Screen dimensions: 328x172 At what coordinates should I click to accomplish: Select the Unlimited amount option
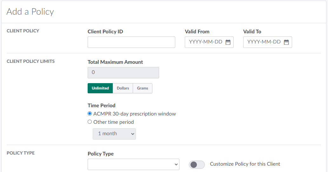click(100, 88)
